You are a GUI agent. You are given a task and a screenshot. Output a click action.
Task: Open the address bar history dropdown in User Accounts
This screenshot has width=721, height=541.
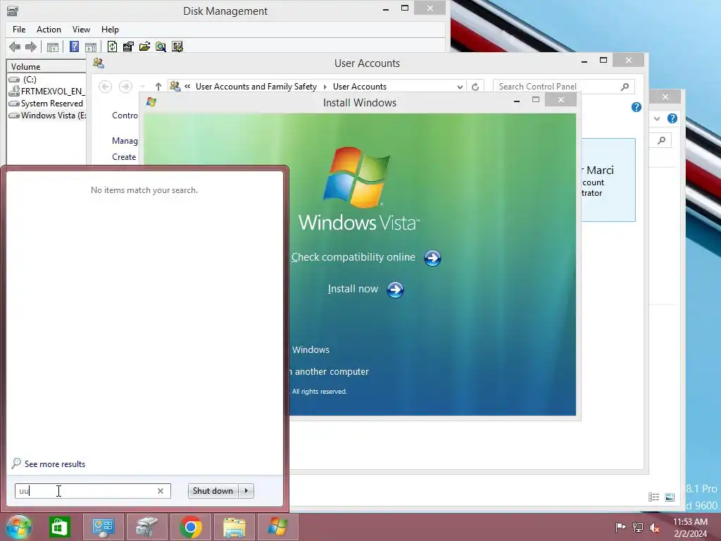[x=460, y=87]
